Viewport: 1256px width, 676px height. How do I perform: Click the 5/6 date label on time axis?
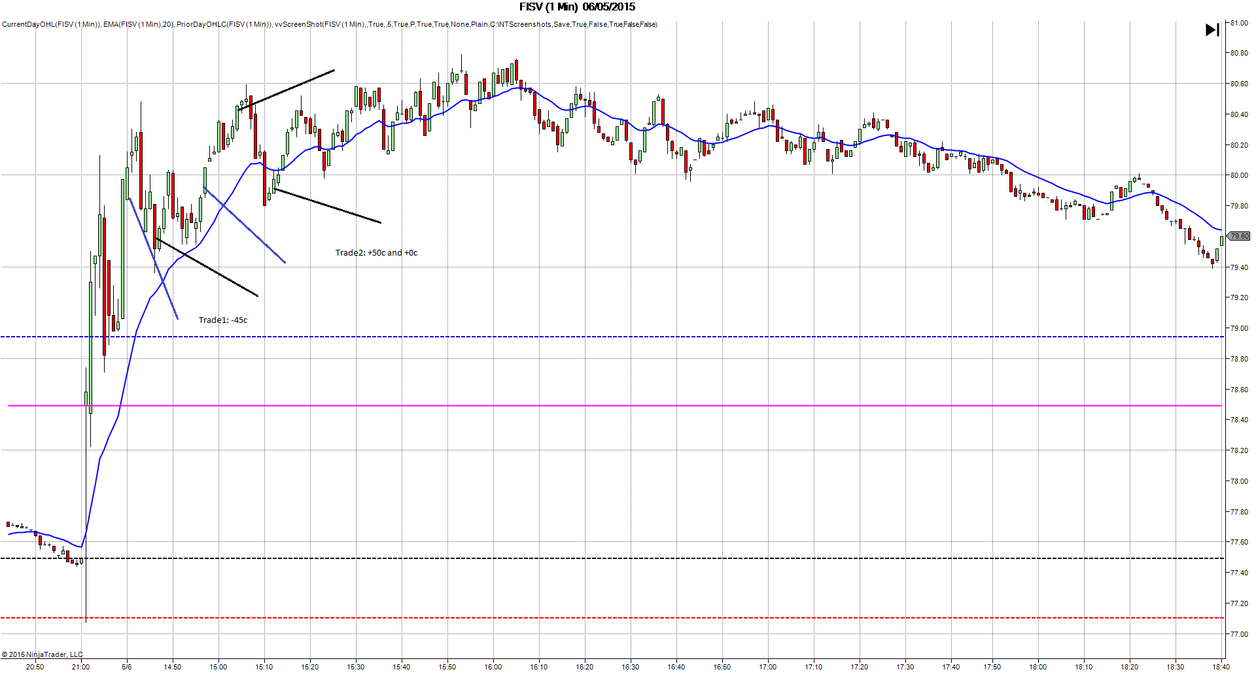tap(126, 667)
